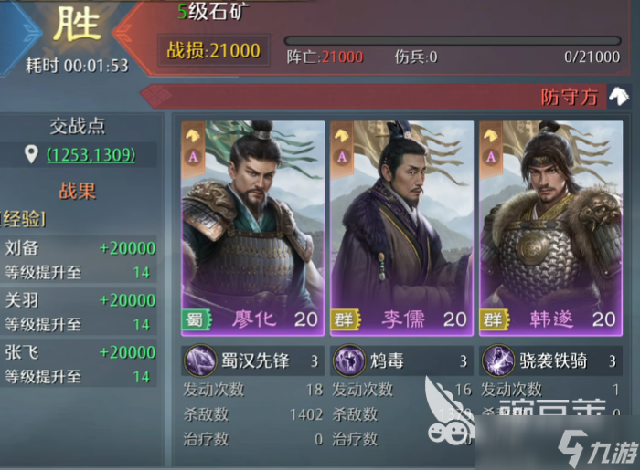Click the cavalry badge on 廖化's card
The width and height of the screenshot is (640, 470).
[193, 135]
